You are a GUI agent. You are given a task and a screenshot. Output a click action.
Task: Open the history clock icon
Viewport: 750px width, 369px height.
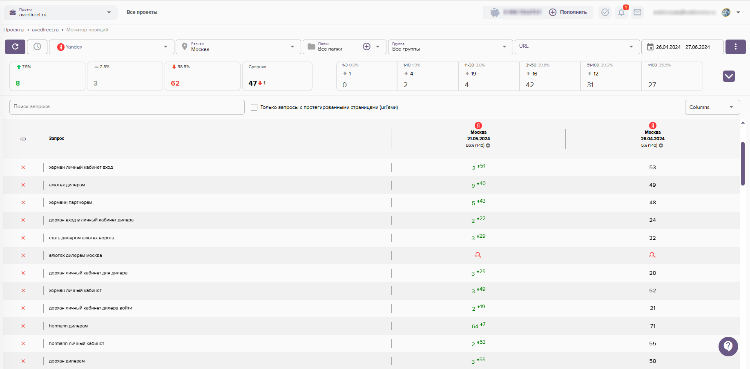37,47
